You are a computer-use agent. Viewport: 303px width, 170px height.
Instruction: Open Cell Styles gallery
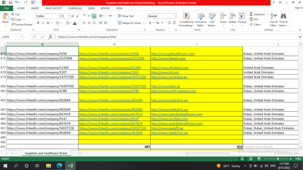tap(212, 20)
